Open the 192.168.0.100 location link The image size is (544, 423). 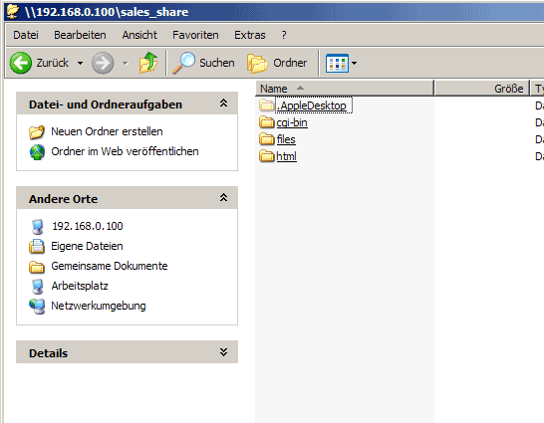[88, 226]
